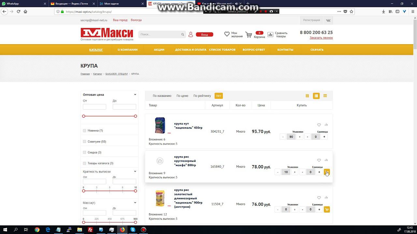Click Кратность выписки slider right handle
The height and width of the screenshot is (234, 417).
coord(136,191)
